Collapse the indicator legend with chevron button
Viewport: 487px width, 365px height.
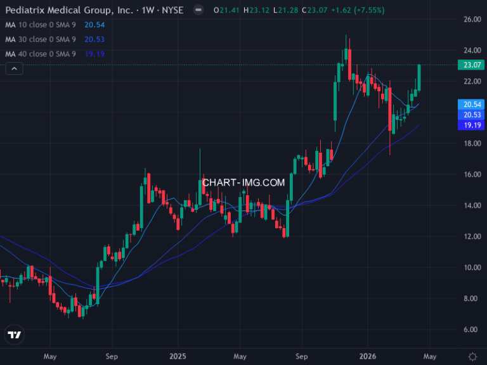15,68
